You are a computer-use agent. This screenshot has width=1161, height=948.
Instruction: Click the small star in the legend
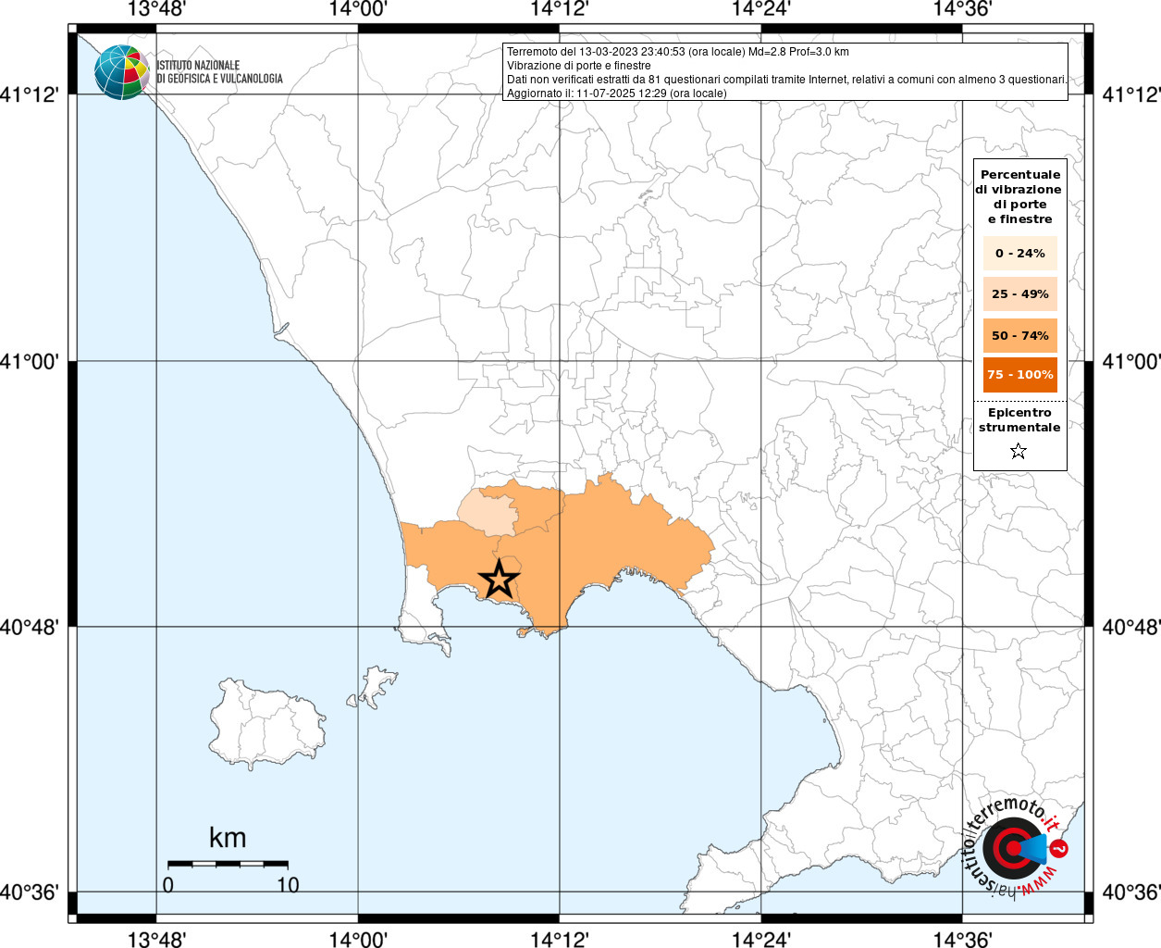1019,451
